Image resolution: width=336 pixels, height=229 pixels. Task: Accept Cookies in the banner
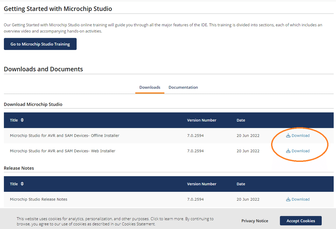click(x=301, y=221)
